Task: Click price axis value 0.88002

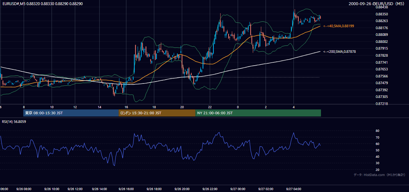Action: [x=381, y=42]
